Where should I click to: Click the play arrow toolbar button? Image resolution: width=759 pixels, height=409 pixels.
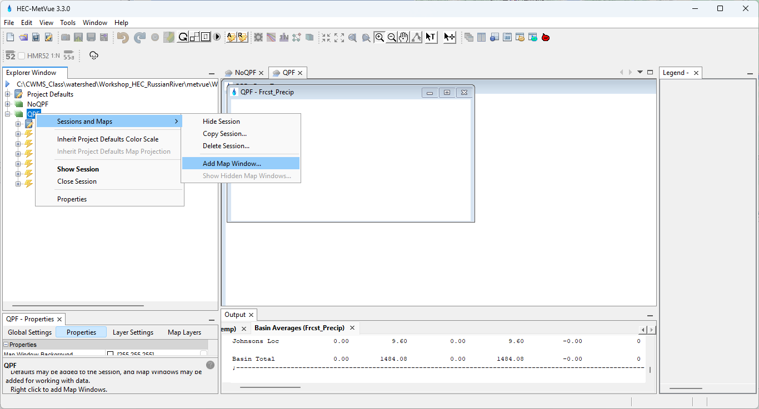click(x=217, y=37)
